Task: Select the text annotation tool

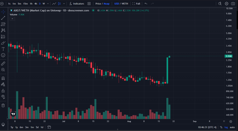Action: pos(3,49)
